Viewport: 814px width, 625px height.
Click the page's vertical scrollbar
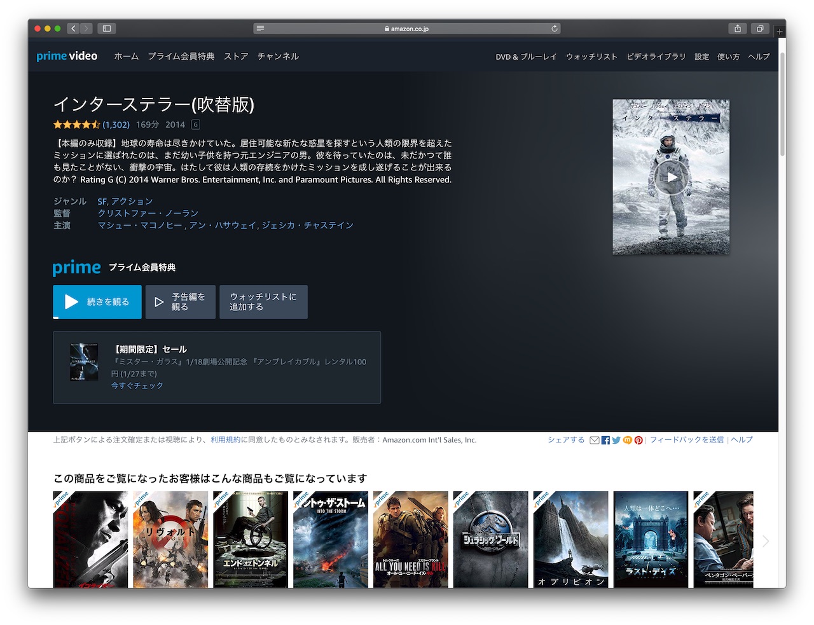click(x=782, y=105)
